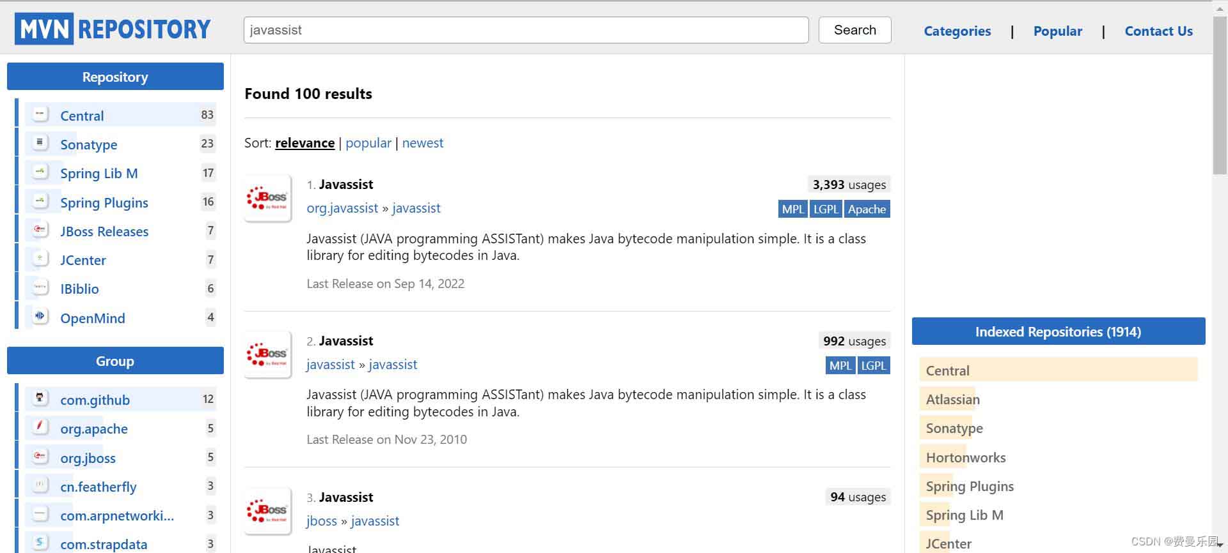Click the Sonatype repository icon
Image resolution: width=1228 pixels, height=553 pixels.
pos(40,143)
